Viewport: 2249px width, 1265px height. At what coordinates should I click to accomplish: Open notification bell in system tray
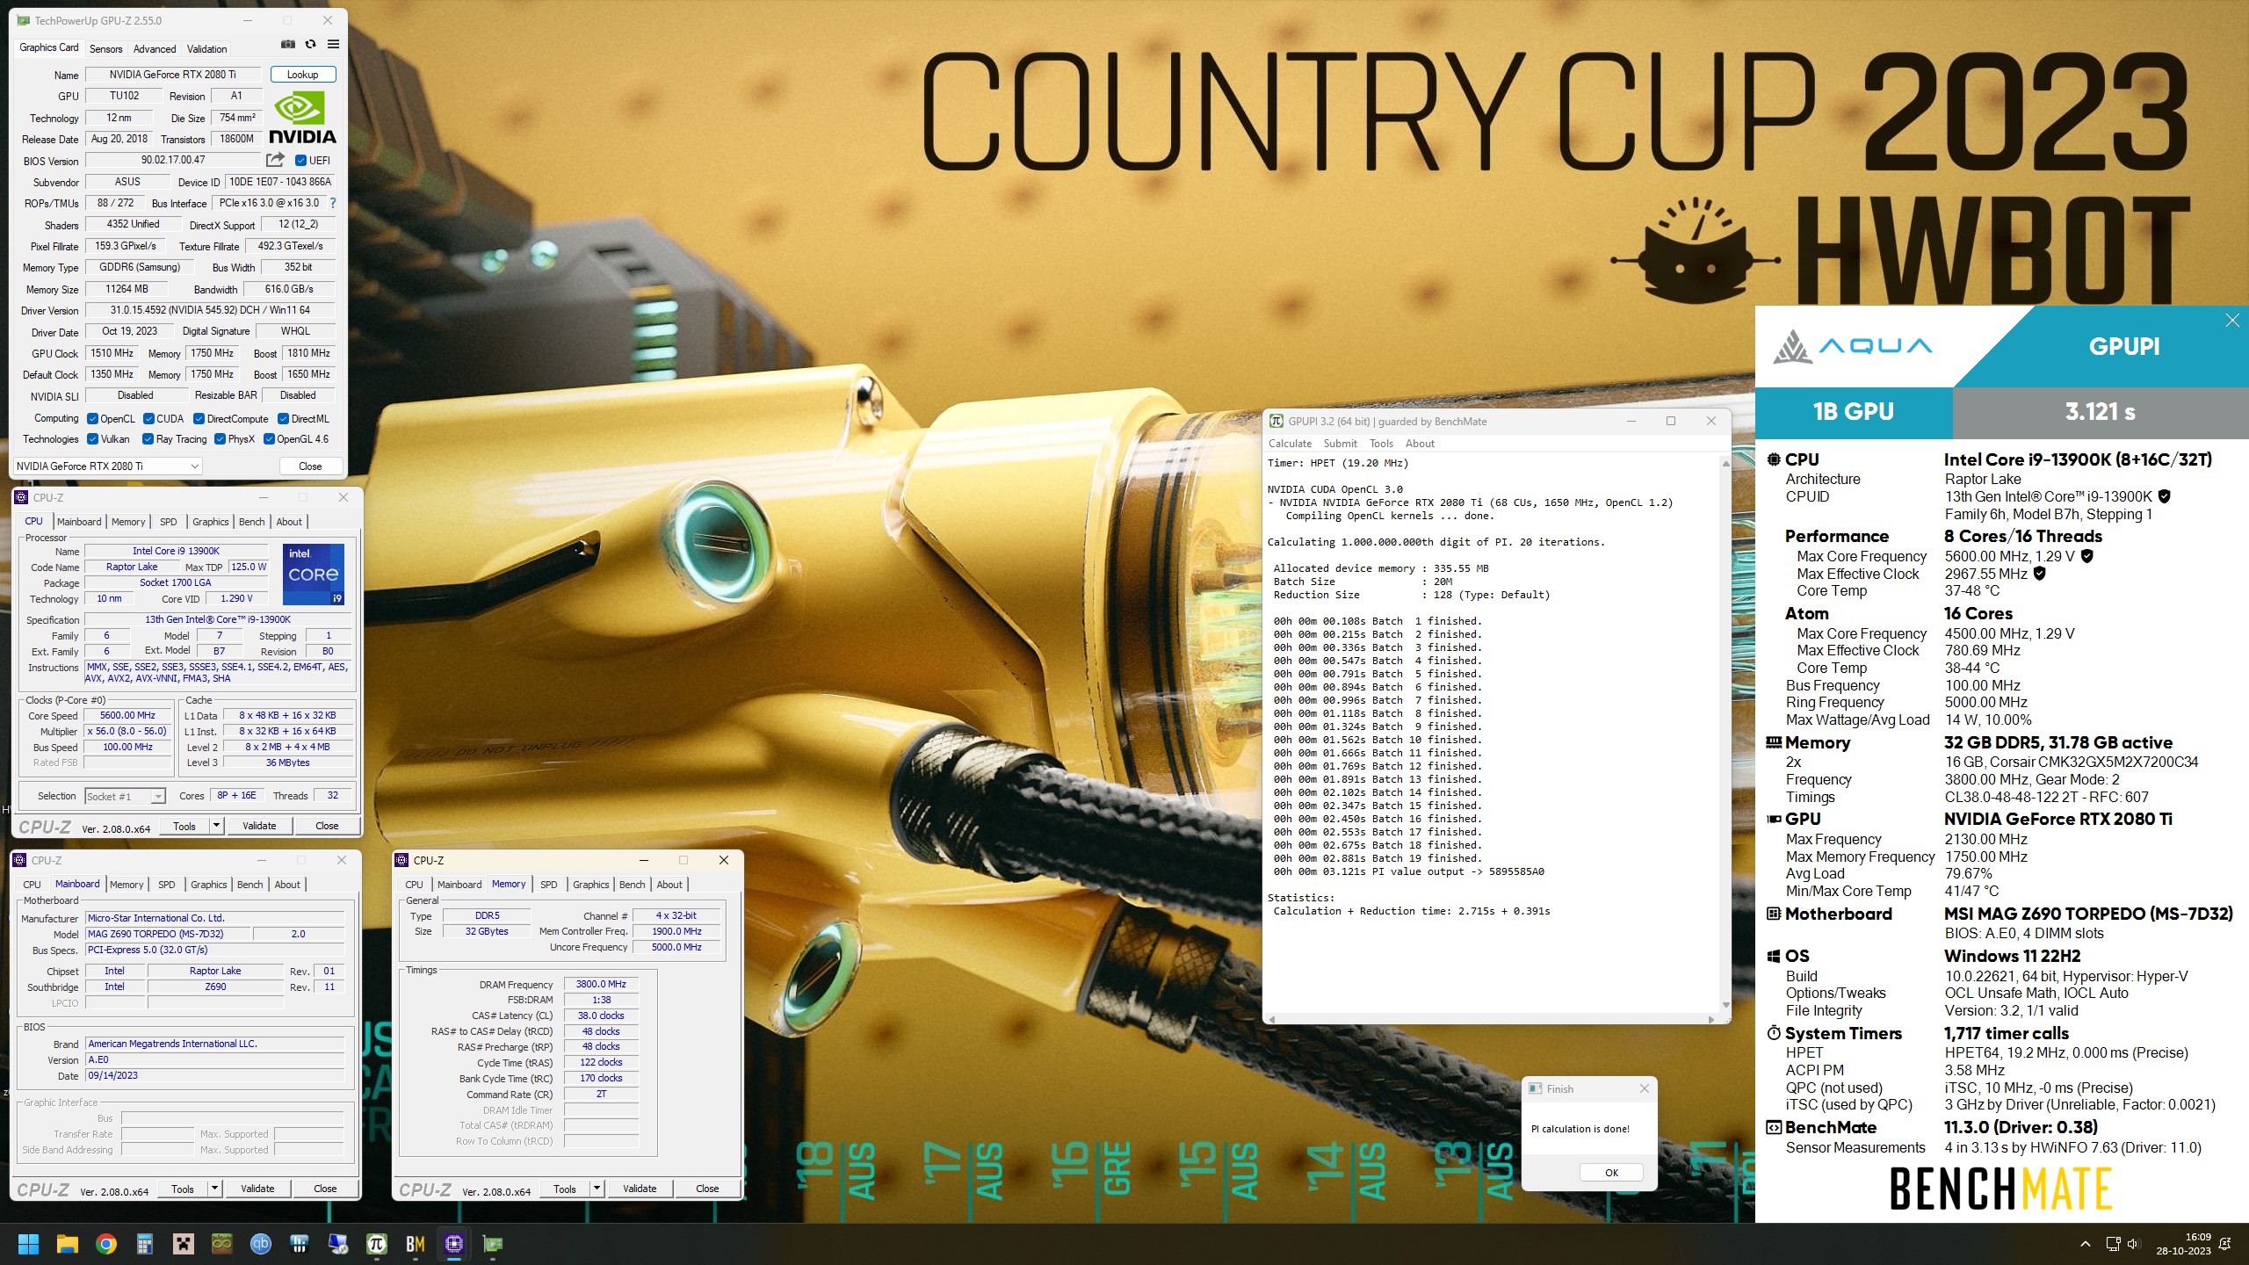(2225, 1244)
